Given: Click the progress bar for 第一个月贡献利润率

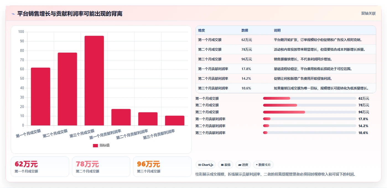Looking at the screenshot, I should tap(310, 119).
